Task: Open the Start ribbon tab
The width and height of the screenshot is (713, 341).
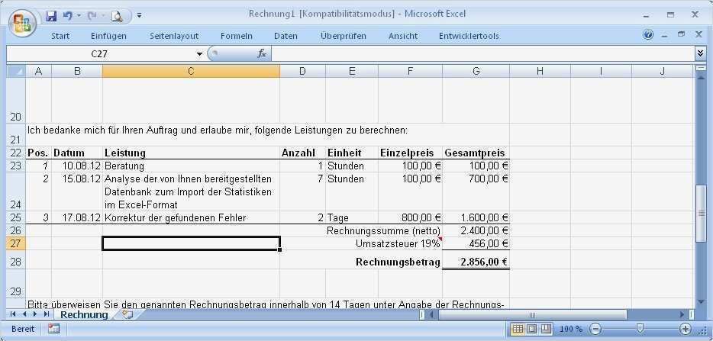Action: pos(60,36)
